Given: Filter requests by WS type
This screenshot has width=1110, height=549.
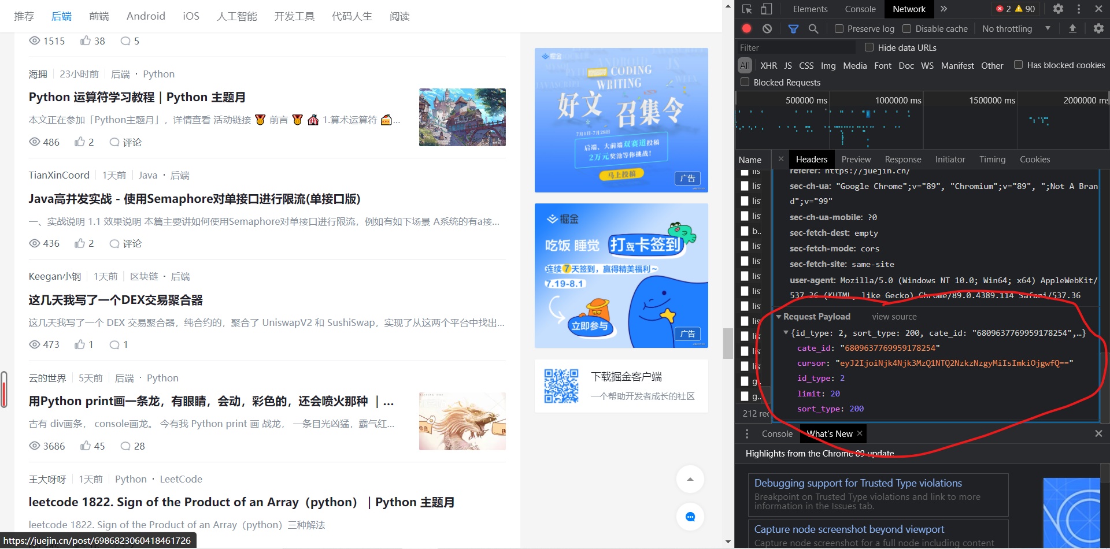Looking at the screenshot, I should (x=927, y=65).
